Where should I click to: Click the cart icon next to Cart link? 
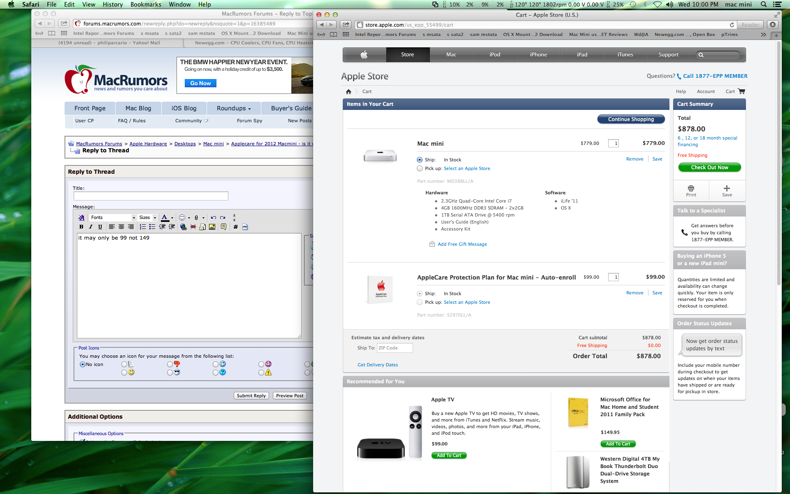point(741,91)
